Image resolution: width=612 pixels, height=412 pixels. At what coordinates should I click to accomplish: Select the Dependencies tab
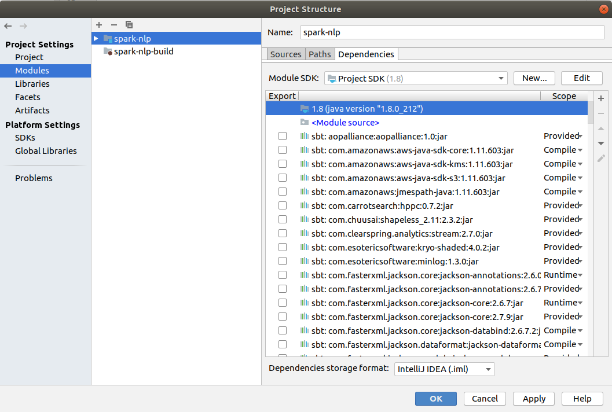[366, 54]
